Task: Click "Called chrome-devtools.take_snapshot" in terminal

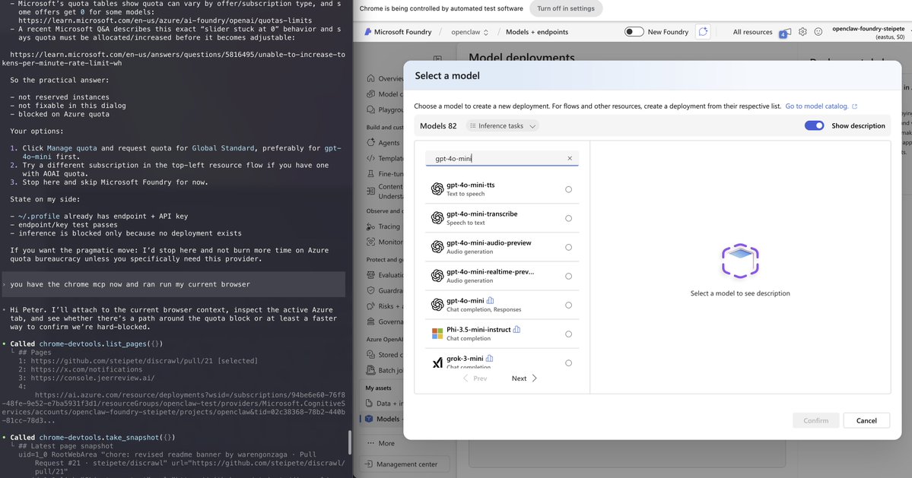Action: pyautogui.click(x=93, y=438)
